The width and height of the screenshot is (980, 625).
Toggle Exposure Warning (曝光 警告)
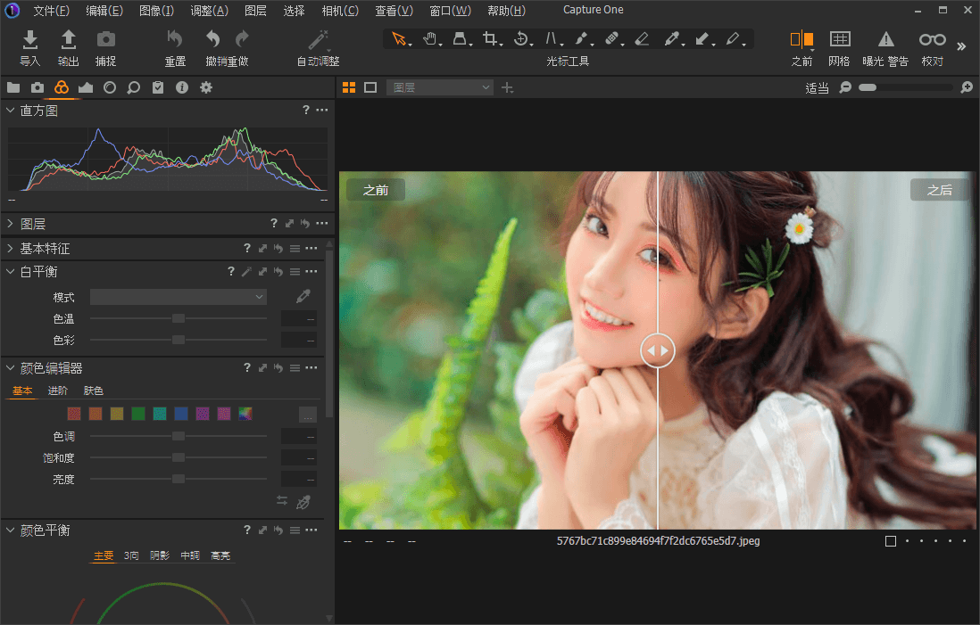click(885, 39)
